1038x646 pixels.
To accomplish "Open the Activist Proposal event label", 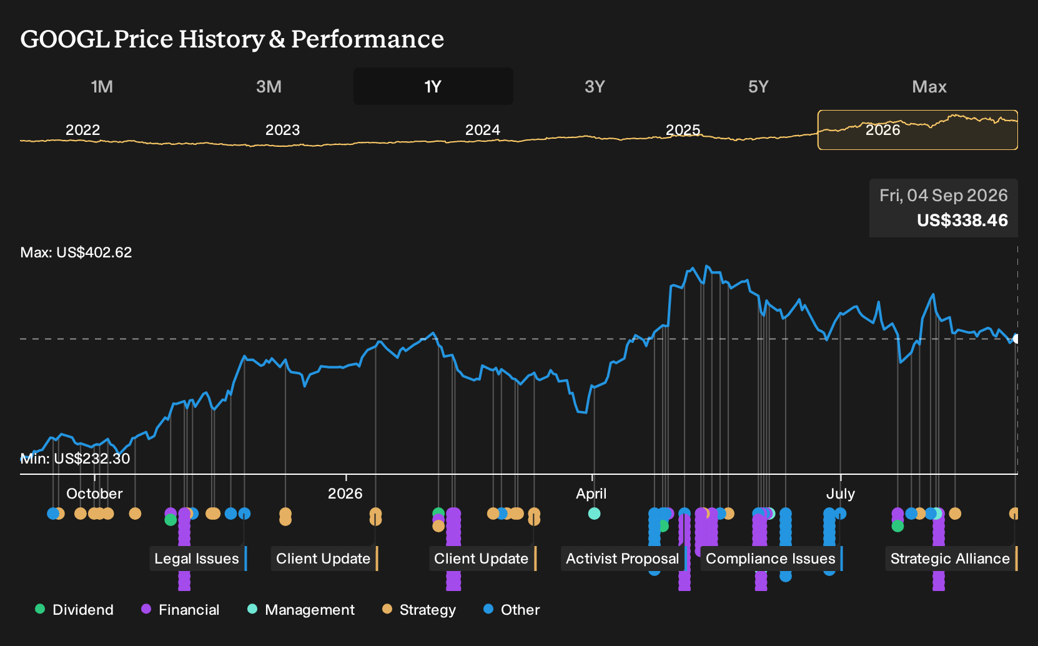I will (623, 559).
